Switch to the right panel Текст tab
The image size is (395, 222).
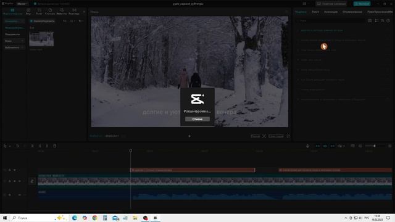click(315, 12)
